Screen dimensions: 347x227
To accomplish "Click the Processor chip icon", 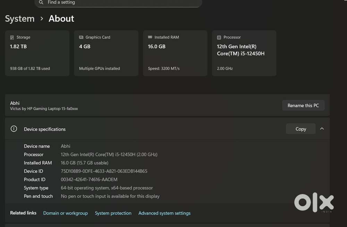I will click(220, 37).
